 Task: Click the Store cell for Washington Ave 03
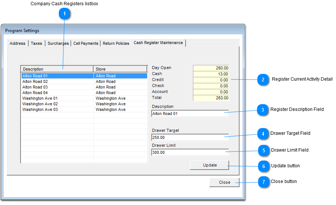(x=120, y=109)
